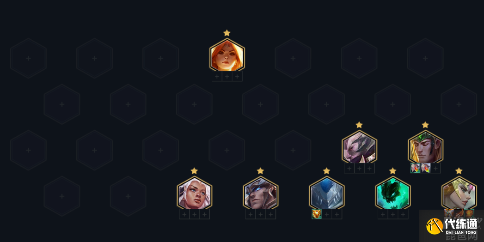Screen dimensions: 484x242
Task: Click the first feather item under the green-crowned champion
Action: tap(416, 168)
